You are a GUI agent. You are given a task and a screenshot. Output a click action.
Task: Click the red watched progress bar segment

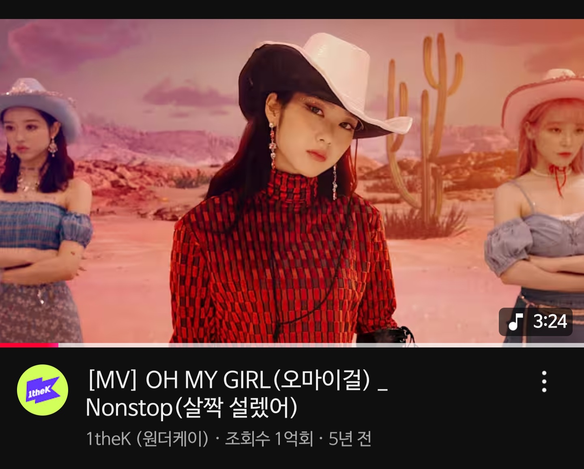29,345
